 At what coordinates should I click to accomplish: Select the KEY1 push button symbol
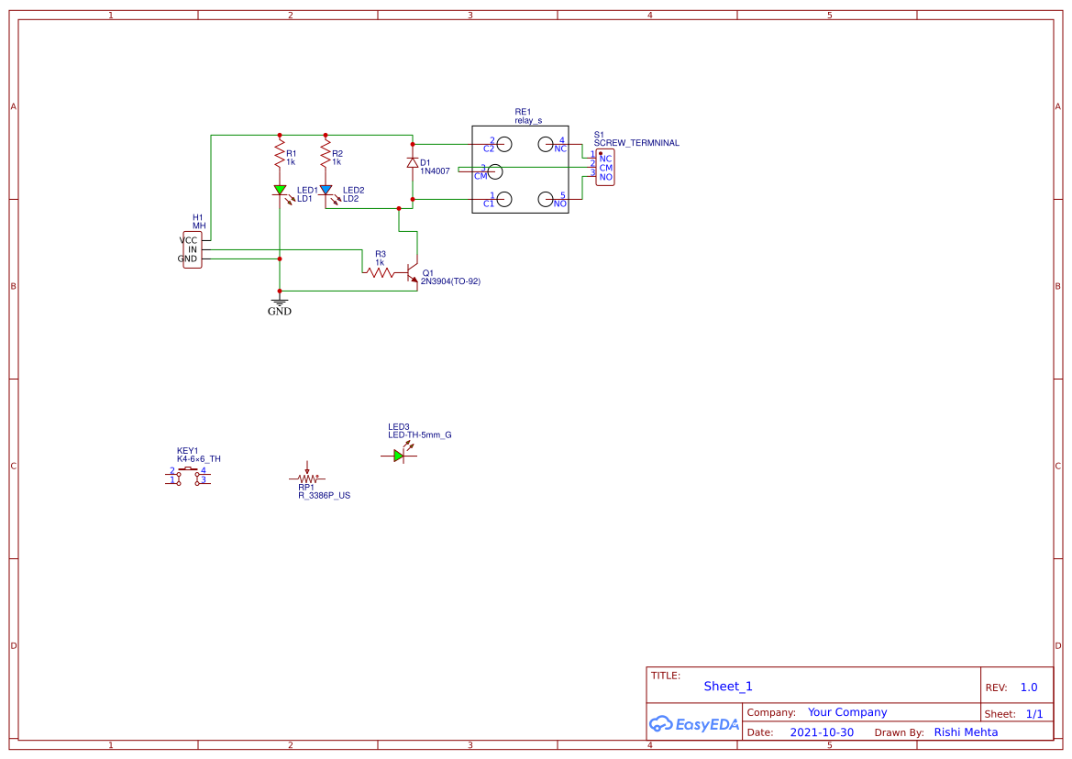(188, 475)
